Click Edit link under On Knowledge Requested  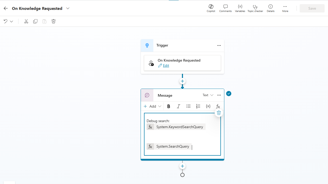tap(166, 65)
